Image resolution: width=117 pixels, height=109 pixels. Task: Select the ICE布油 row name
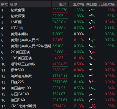tap(17, 28)
